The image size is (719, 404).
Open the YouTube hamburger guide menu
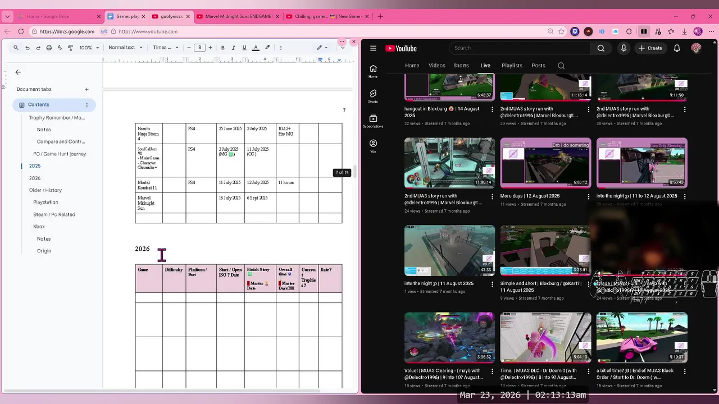tap(373, 48)
